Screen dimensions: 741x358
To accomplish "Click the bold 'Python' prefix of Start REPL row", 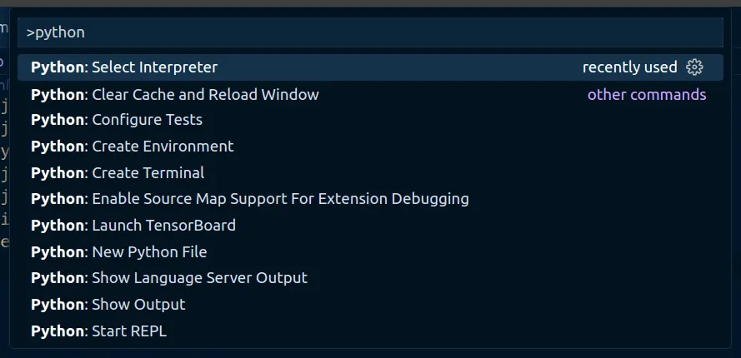I will (58, 331).
